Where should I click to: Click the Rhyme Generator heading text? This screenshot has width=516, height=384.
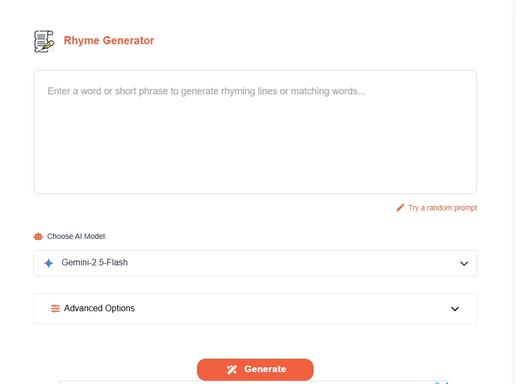click(x=108, y=40)
